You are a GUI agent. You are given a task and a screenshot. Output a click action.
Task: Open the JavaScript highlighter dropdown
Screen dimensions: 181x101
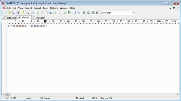click(133, 13)
